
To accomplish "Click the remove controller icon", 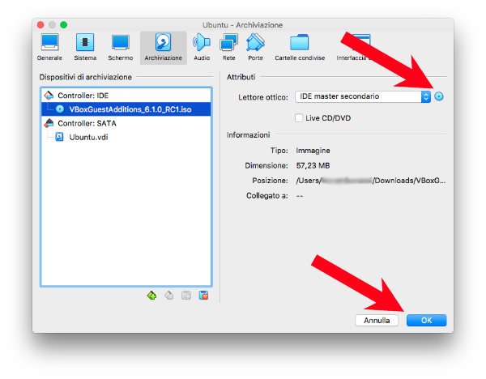I will (x=169, y=296).
